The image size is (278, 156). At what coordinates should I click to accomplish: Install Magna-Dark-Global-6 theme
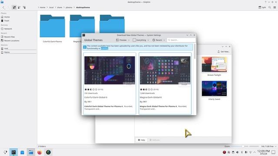tap(184, 84)
